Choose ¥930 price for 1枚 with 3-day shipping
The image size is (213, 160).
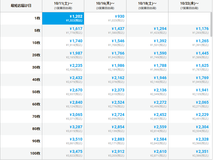click(105, 18)
